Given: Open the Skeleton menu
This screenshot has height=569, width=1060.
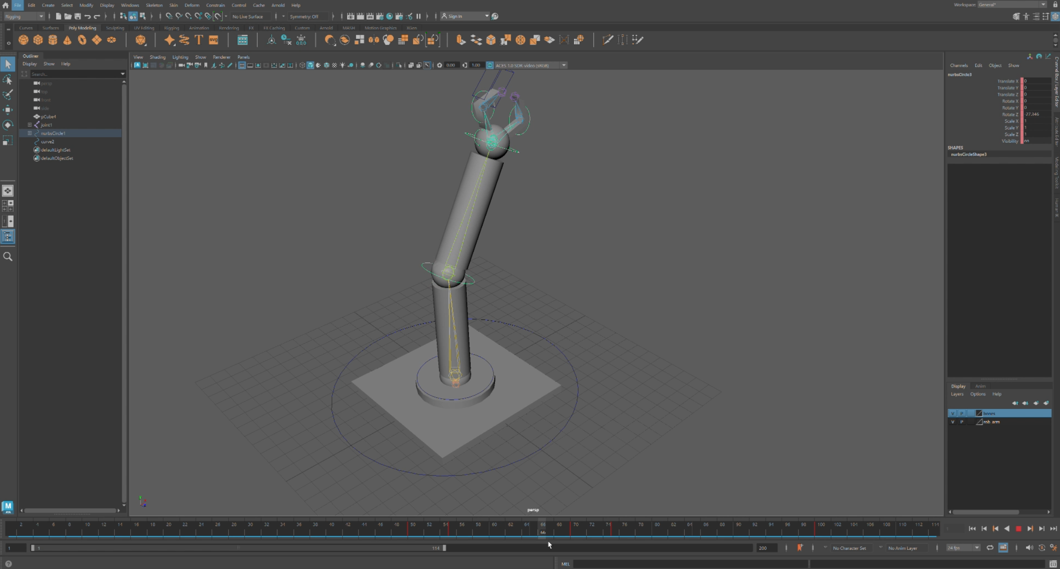Looking at the screenshot, I should tap(154, 5).
